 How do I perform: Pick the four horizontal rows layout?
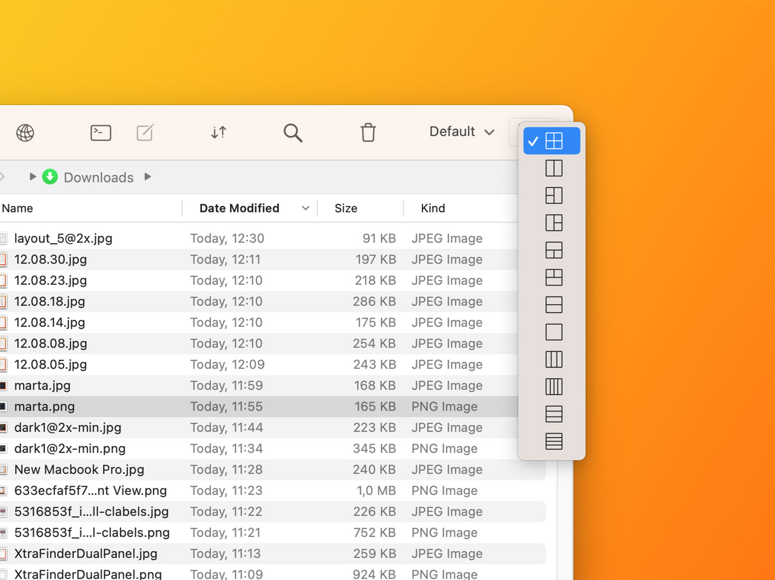point(553,442)
